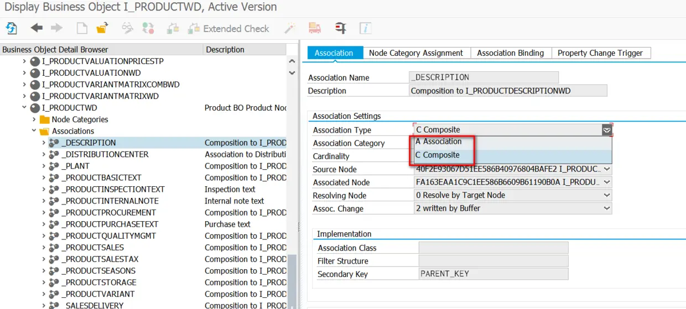Collapse the Associations folder
This screenshot has width=686, height=309.
[34, 131]
